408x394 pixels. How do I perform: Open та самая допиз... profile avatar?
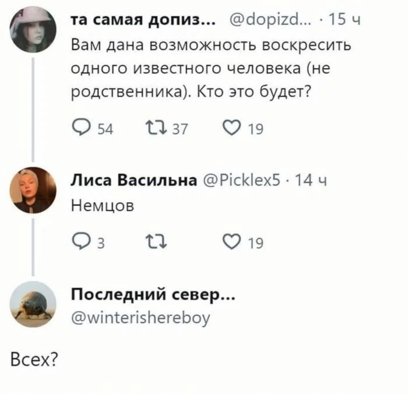33,30
